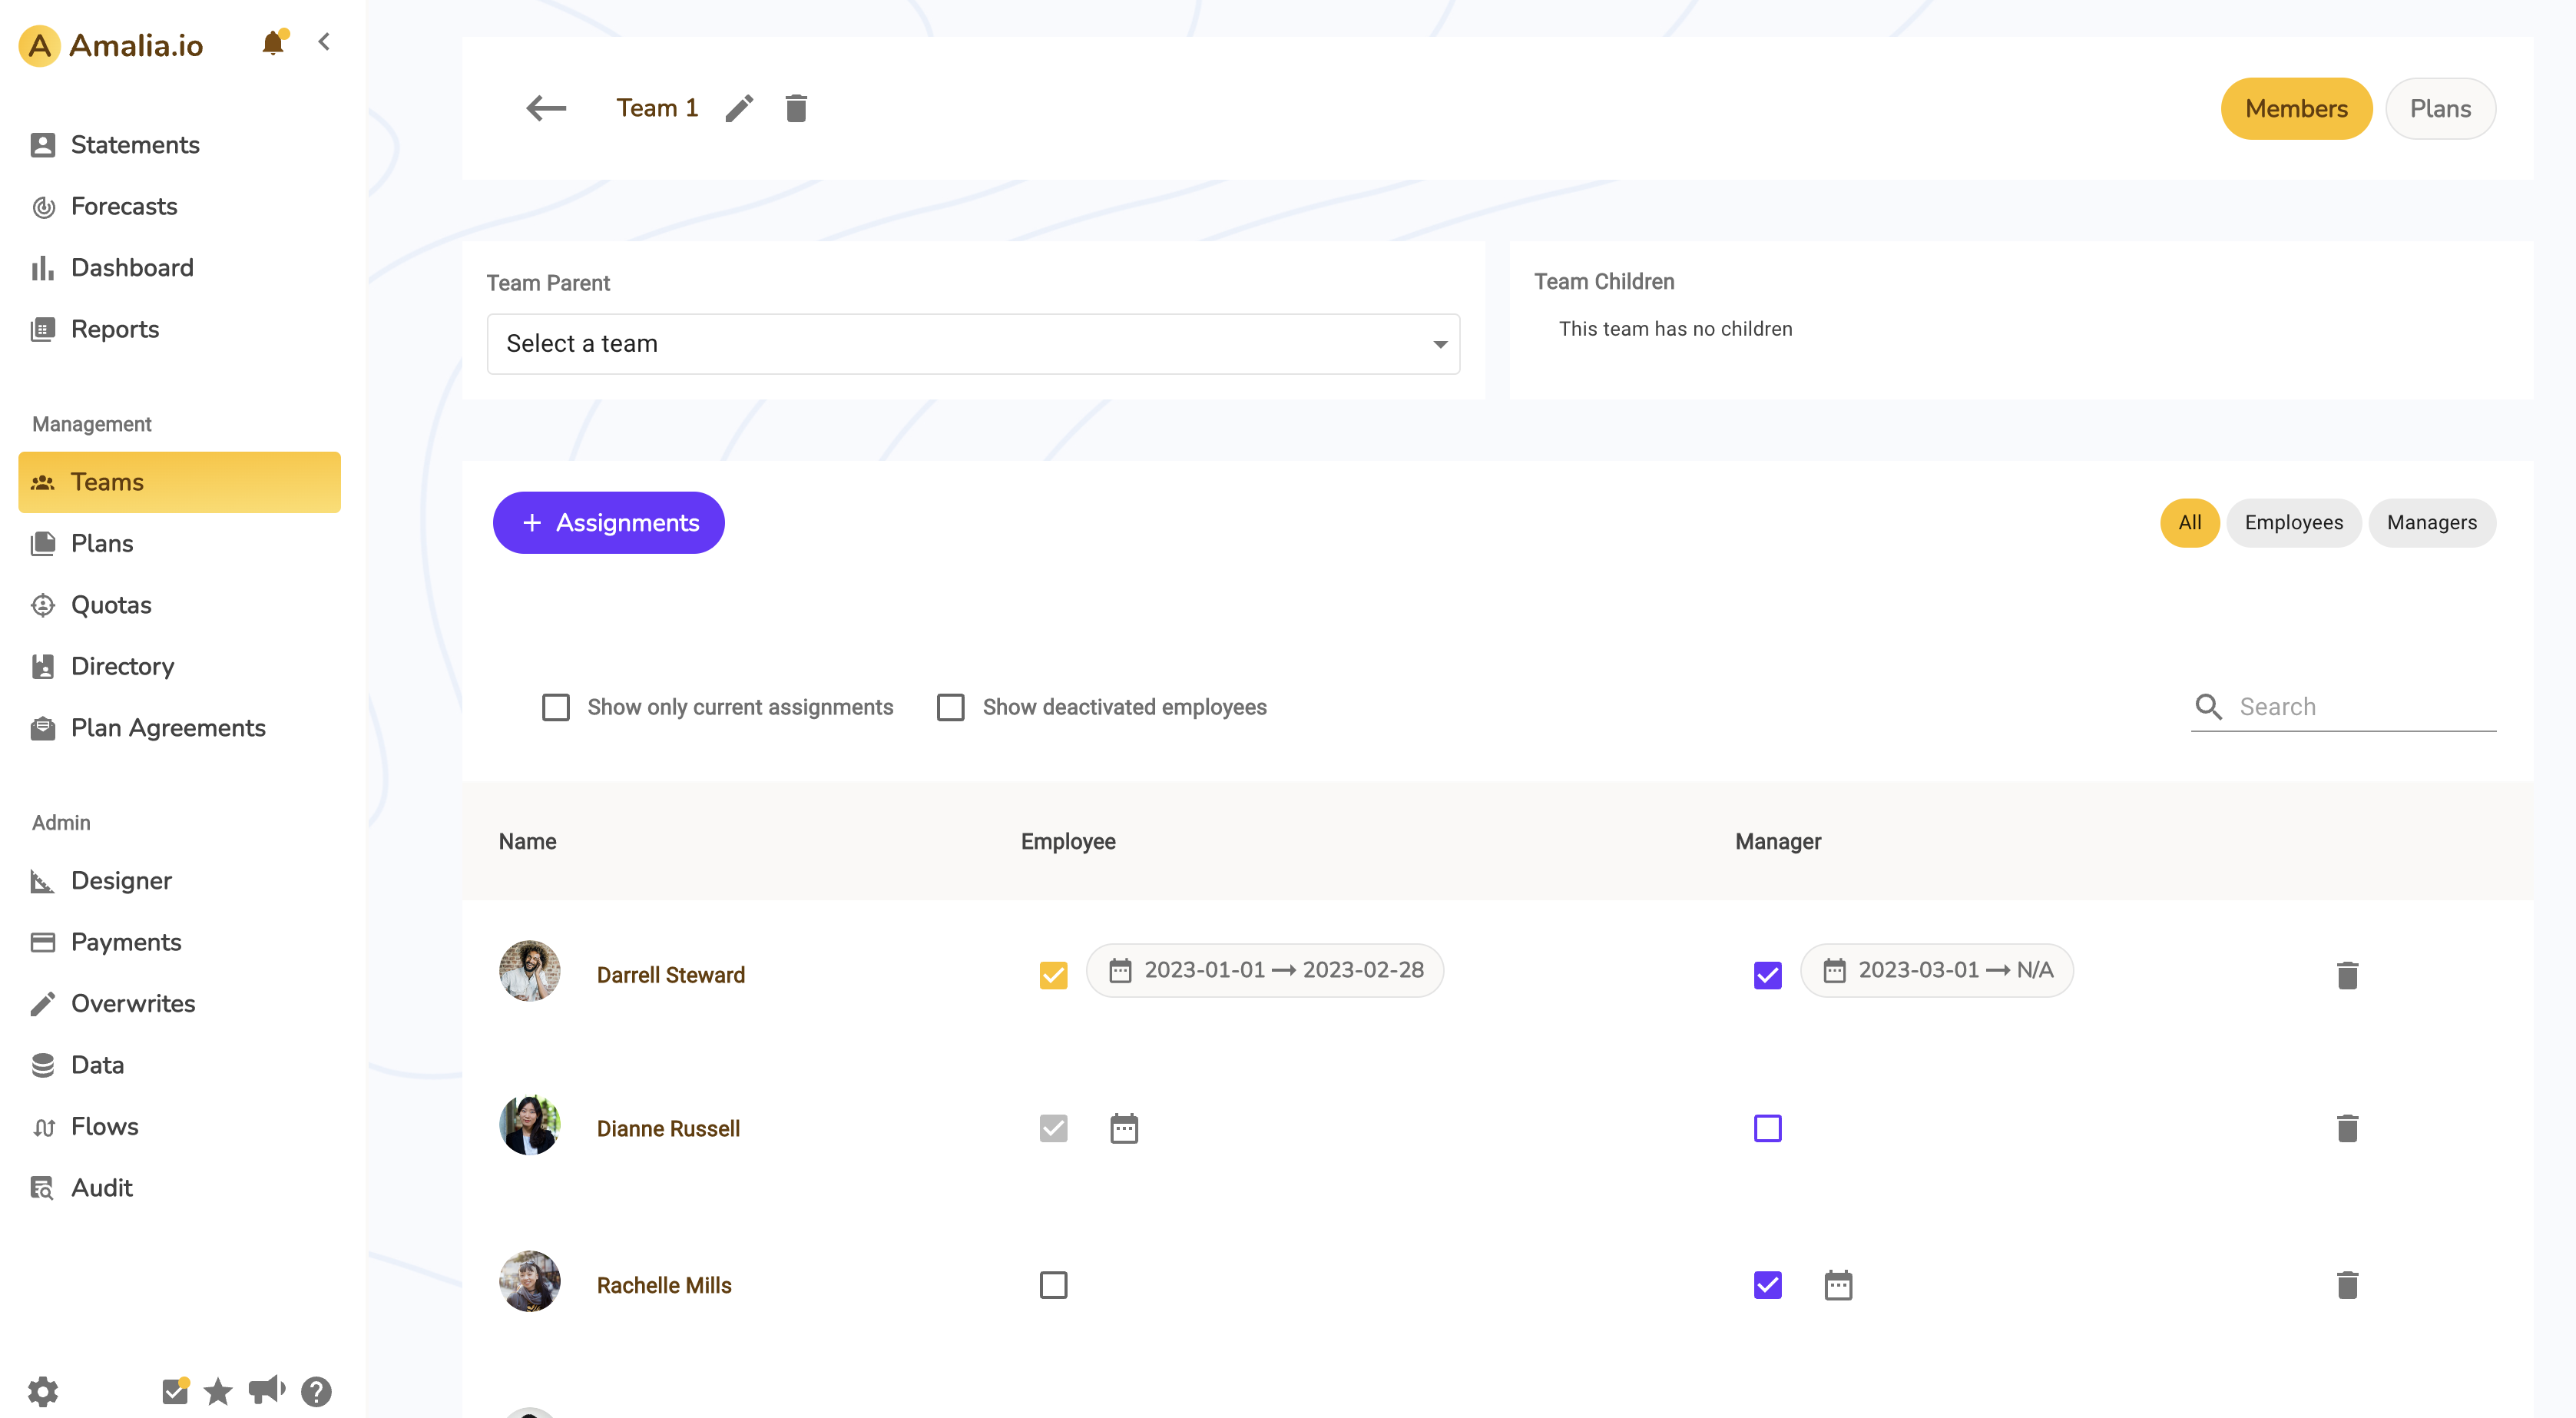The height and width of the screenshot is (1418, 2576).
Task: Switch to the Members tab
Action: tap(2296, 108)
